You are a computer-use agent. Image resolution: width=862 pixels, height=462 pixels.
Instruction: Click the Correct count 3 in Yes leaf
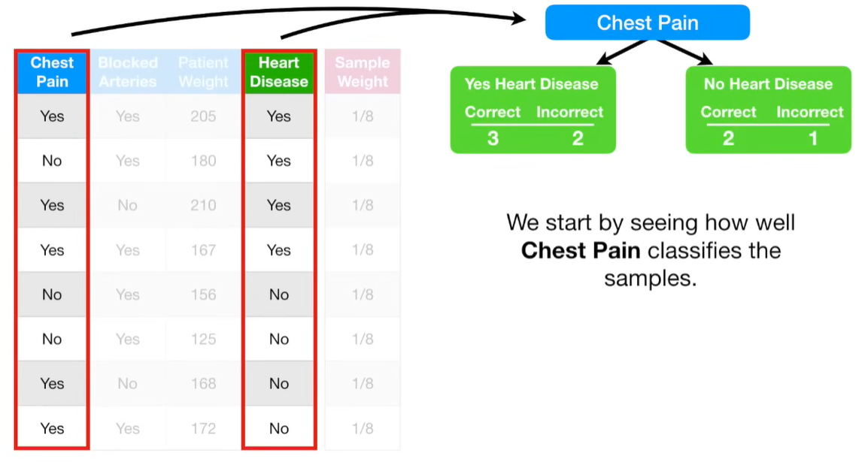pyautogui.click(x=493, y=138)
